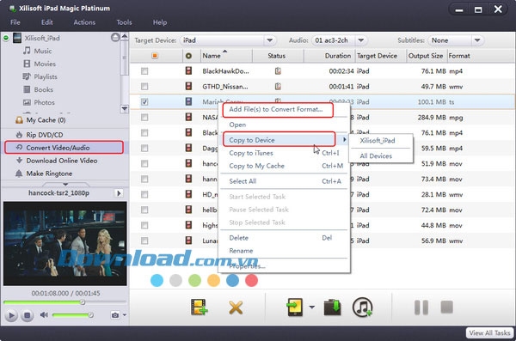The height and width of the screenshot is (341, 516).
Task: Open the Edit menu
Action: point(46,22)
